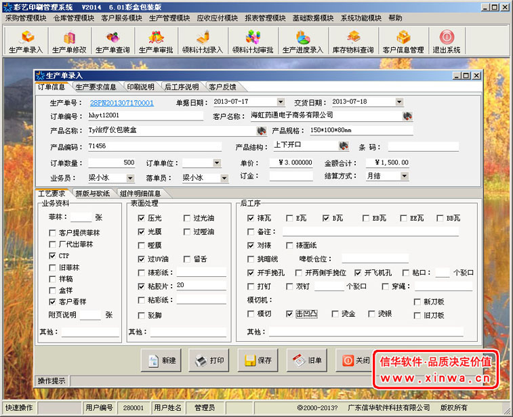Expand the 订单单位 dropdown

(x=217, y=162)
